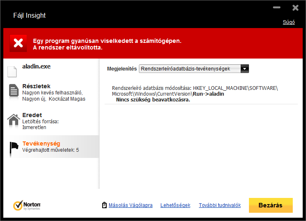The height and width of the screenshot is (221, 306).
Task: Close the Fájl Insight window
Action: click(296, 8)
